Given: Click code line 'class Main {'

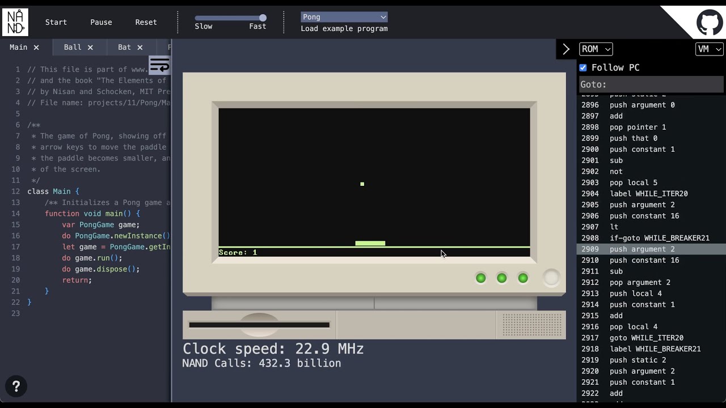Looking at the screenshot, I should (x=53, y=192).
